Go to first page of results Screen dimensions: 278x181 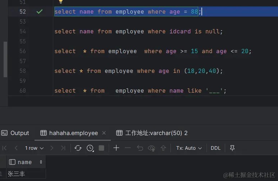click(x=5, y=148)
